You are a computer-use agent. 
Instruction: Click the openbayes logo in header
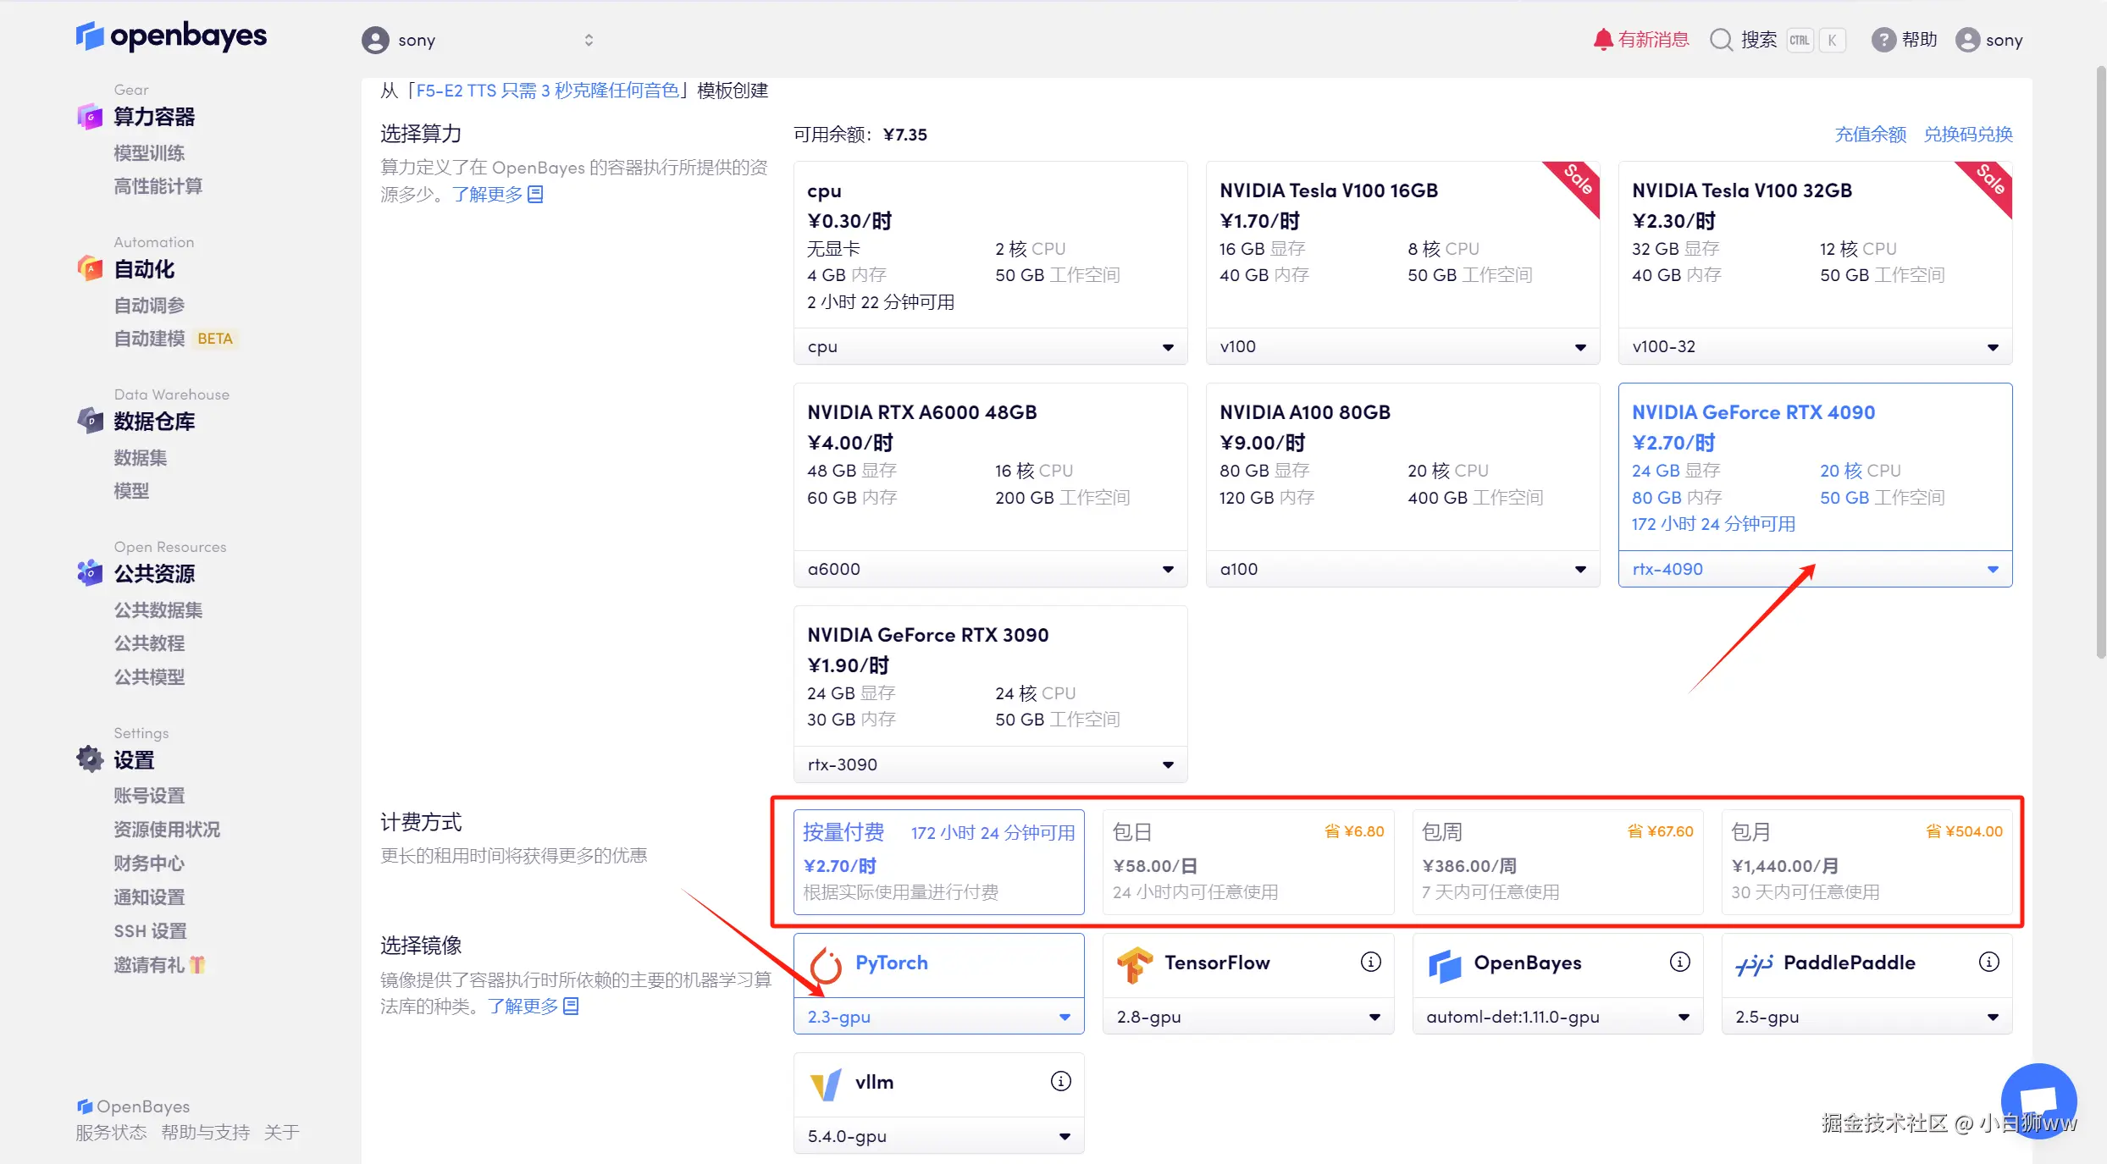171,36
